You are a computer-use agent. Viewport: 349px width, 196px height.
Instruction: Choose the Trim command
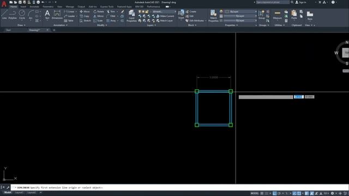[111, 11]
